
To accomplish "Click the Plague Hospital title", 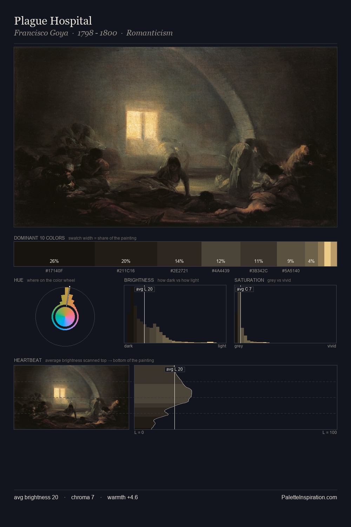I will tap(53, 21).
